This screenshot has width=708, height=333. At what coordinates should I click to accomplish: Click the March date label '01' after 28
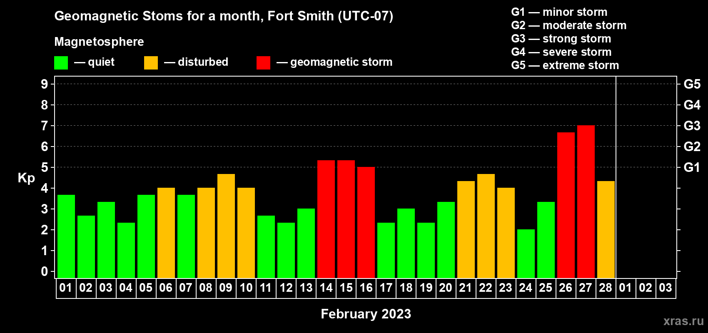click(626, 288)
